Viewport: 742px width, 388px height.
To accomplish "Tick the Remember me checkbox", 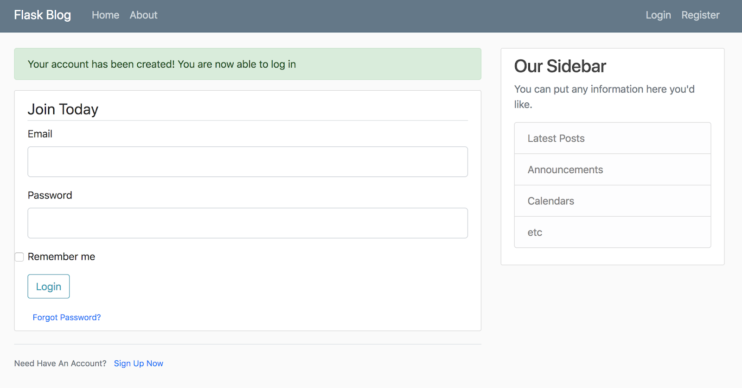I will coord(19,257).
